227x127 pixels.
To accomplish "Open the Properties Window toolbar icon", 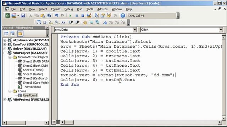I will 103,16.
